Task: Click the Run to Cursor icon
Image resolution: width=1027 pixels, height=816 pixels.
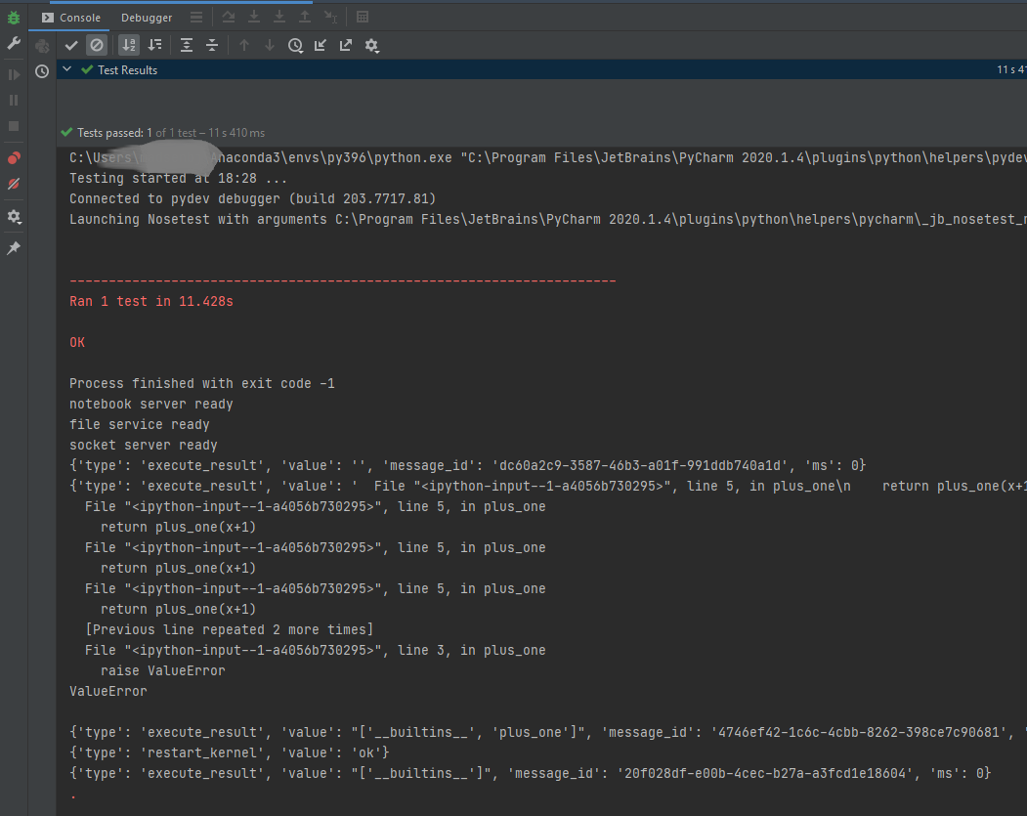Action: tap(330, 17)
